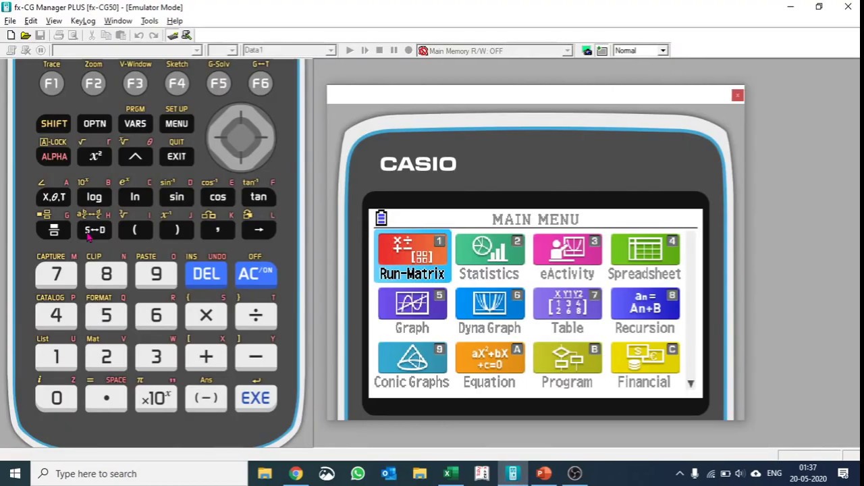Open the Window menu

click(118, 21)
